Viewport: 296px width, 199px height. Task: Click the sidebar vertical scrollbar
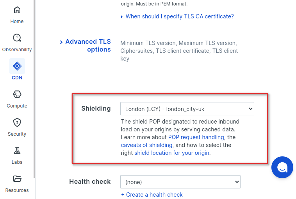click(34, 89)
